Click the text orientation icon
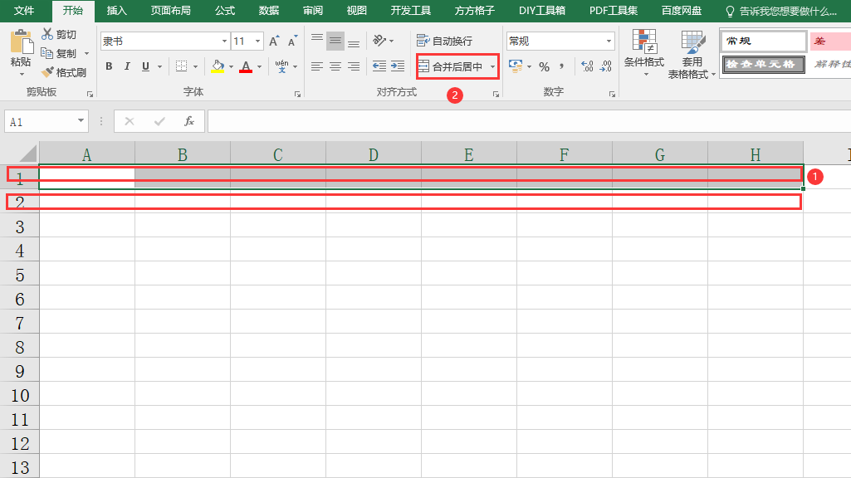The height and width of the screenshot is (478, 851). pyautogui.click(x=380, y=41)
